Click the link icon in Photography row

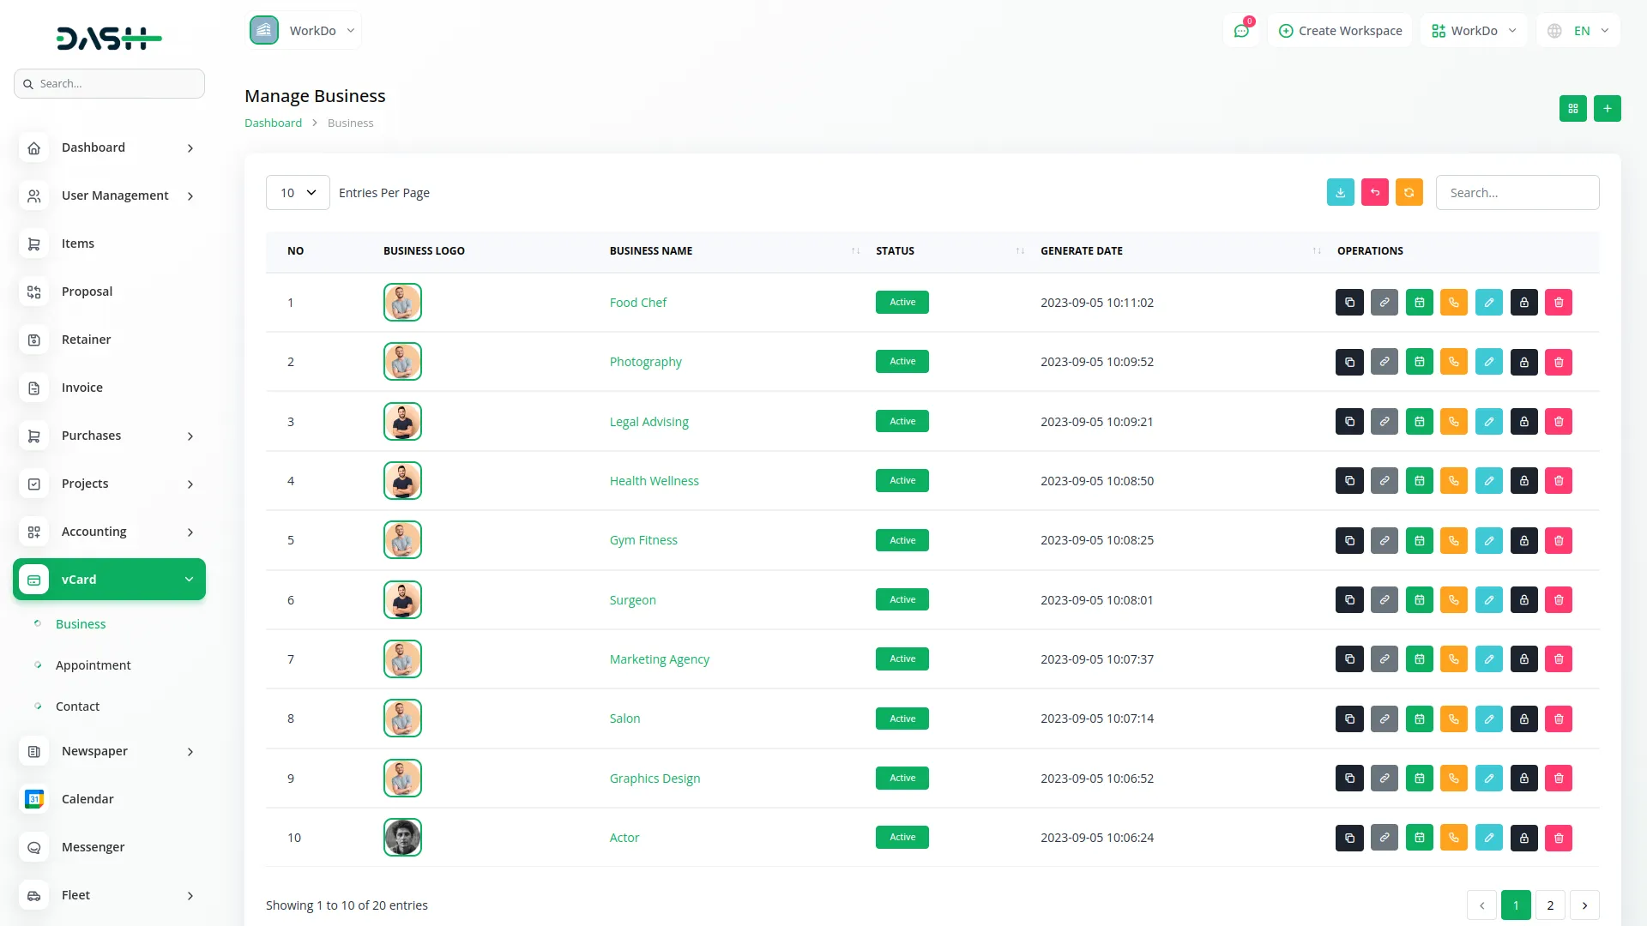pyautogui.click(x=1385, y=362)
